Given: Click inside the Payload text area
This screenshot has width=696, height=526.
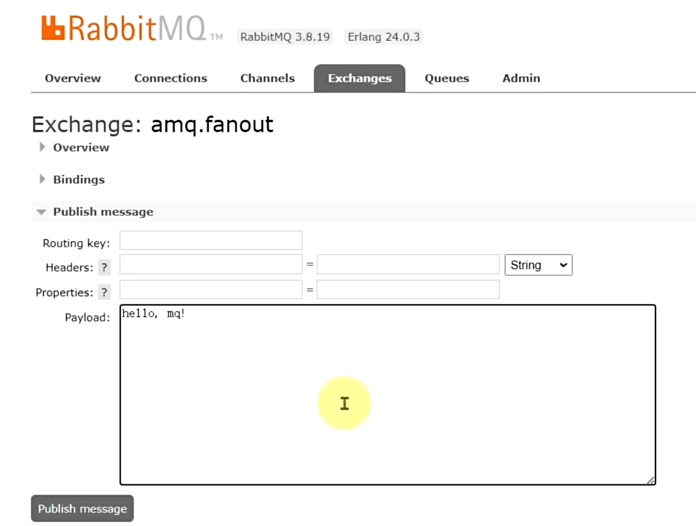Looking at the screenshot, I should [388, 395].
